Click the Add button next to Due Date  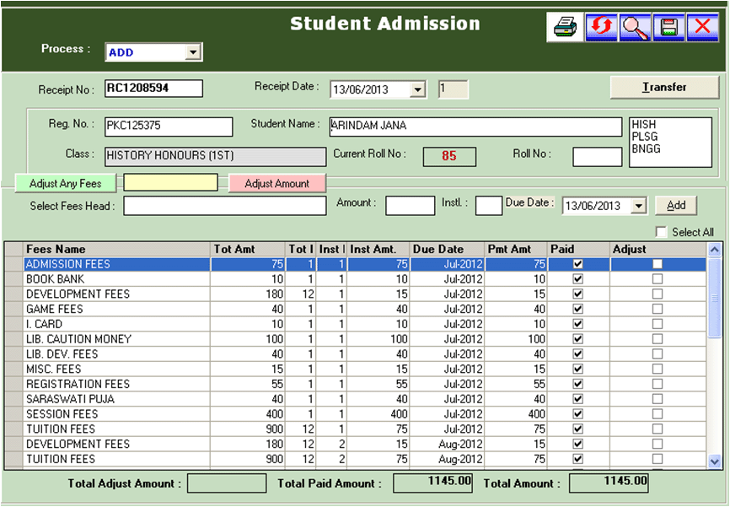coord(676,205)
